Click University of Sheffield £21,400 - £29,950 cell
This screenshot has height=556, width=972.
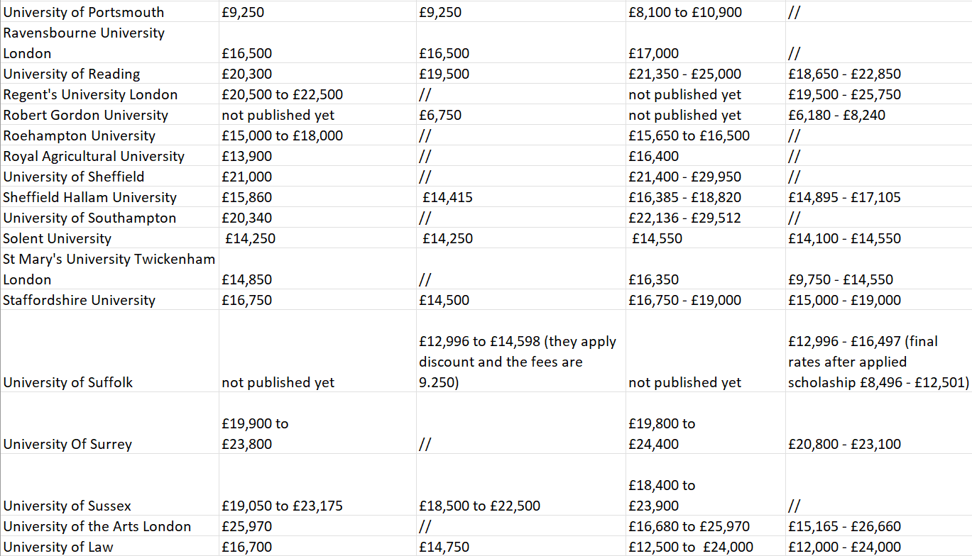click(684, 177)
